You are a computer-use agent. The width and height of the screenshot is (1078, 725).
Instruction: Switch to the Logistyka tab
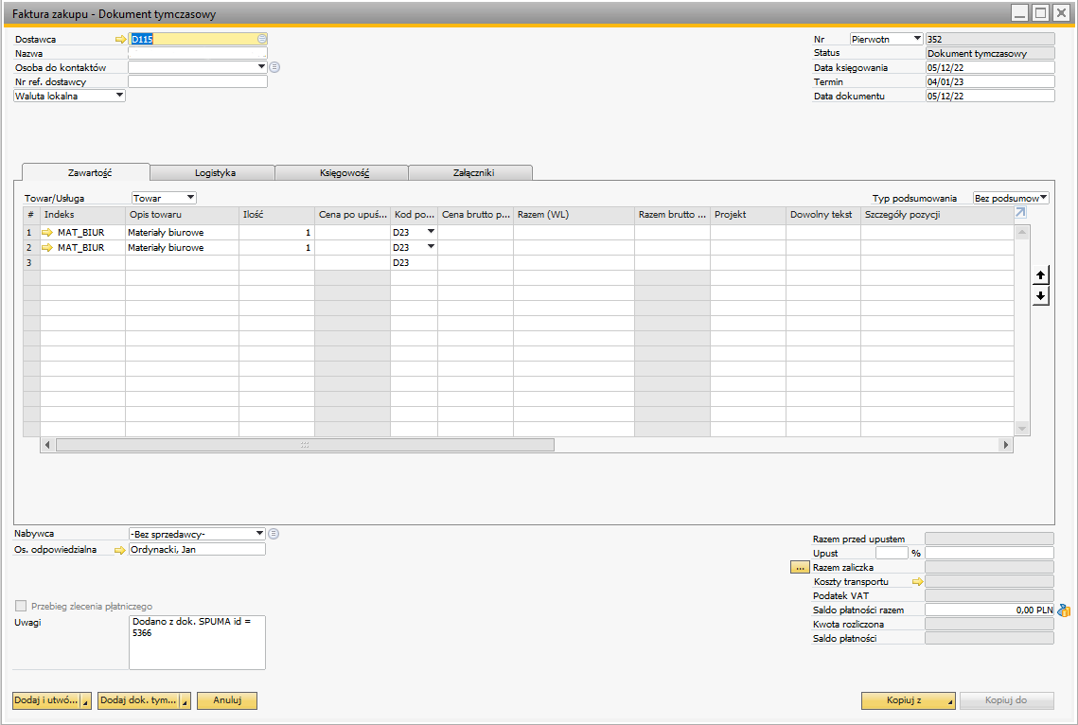click(215, 173)
